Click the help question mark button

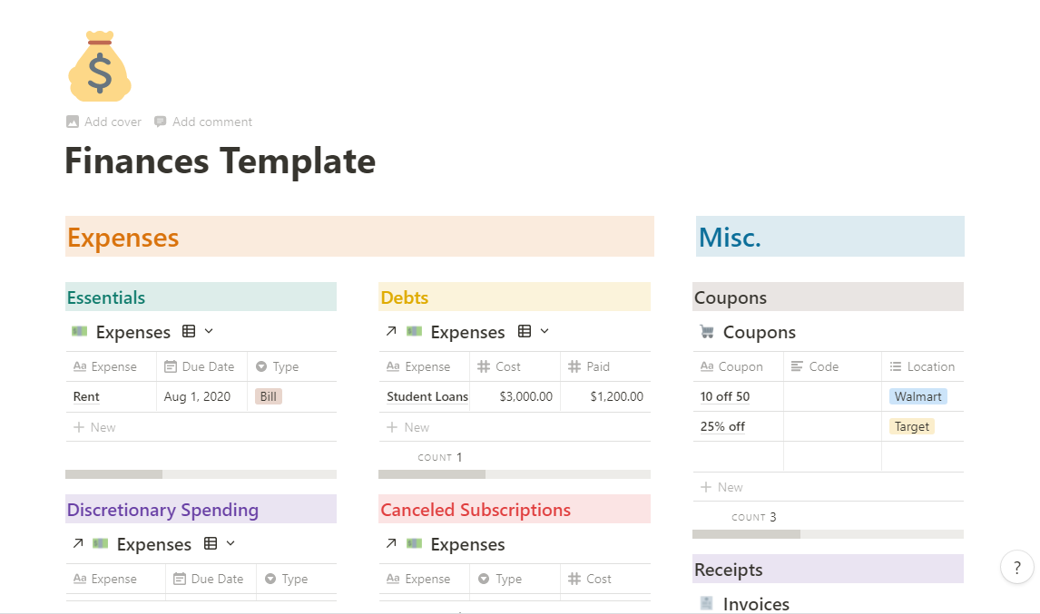[x=1016, y=568]
